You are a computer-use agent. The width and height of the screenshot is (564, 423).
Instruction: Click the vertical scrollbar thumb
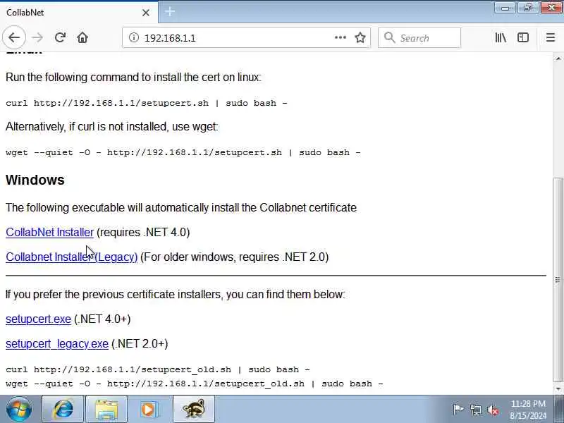tap(558, 279)
